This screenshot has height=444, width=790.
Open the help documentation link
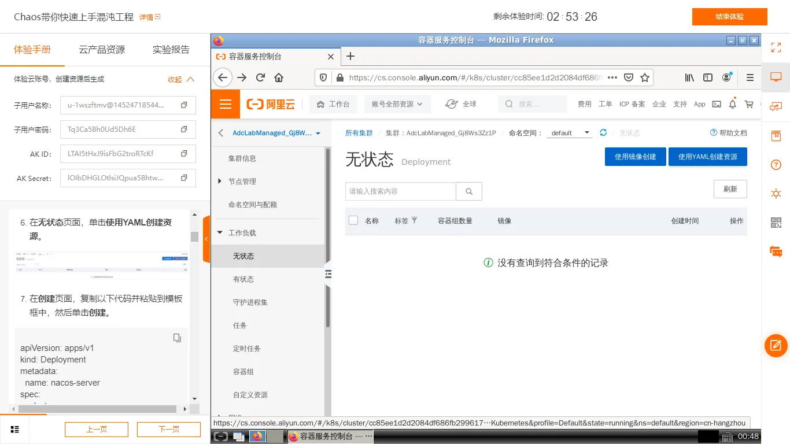tap(729, 133)
